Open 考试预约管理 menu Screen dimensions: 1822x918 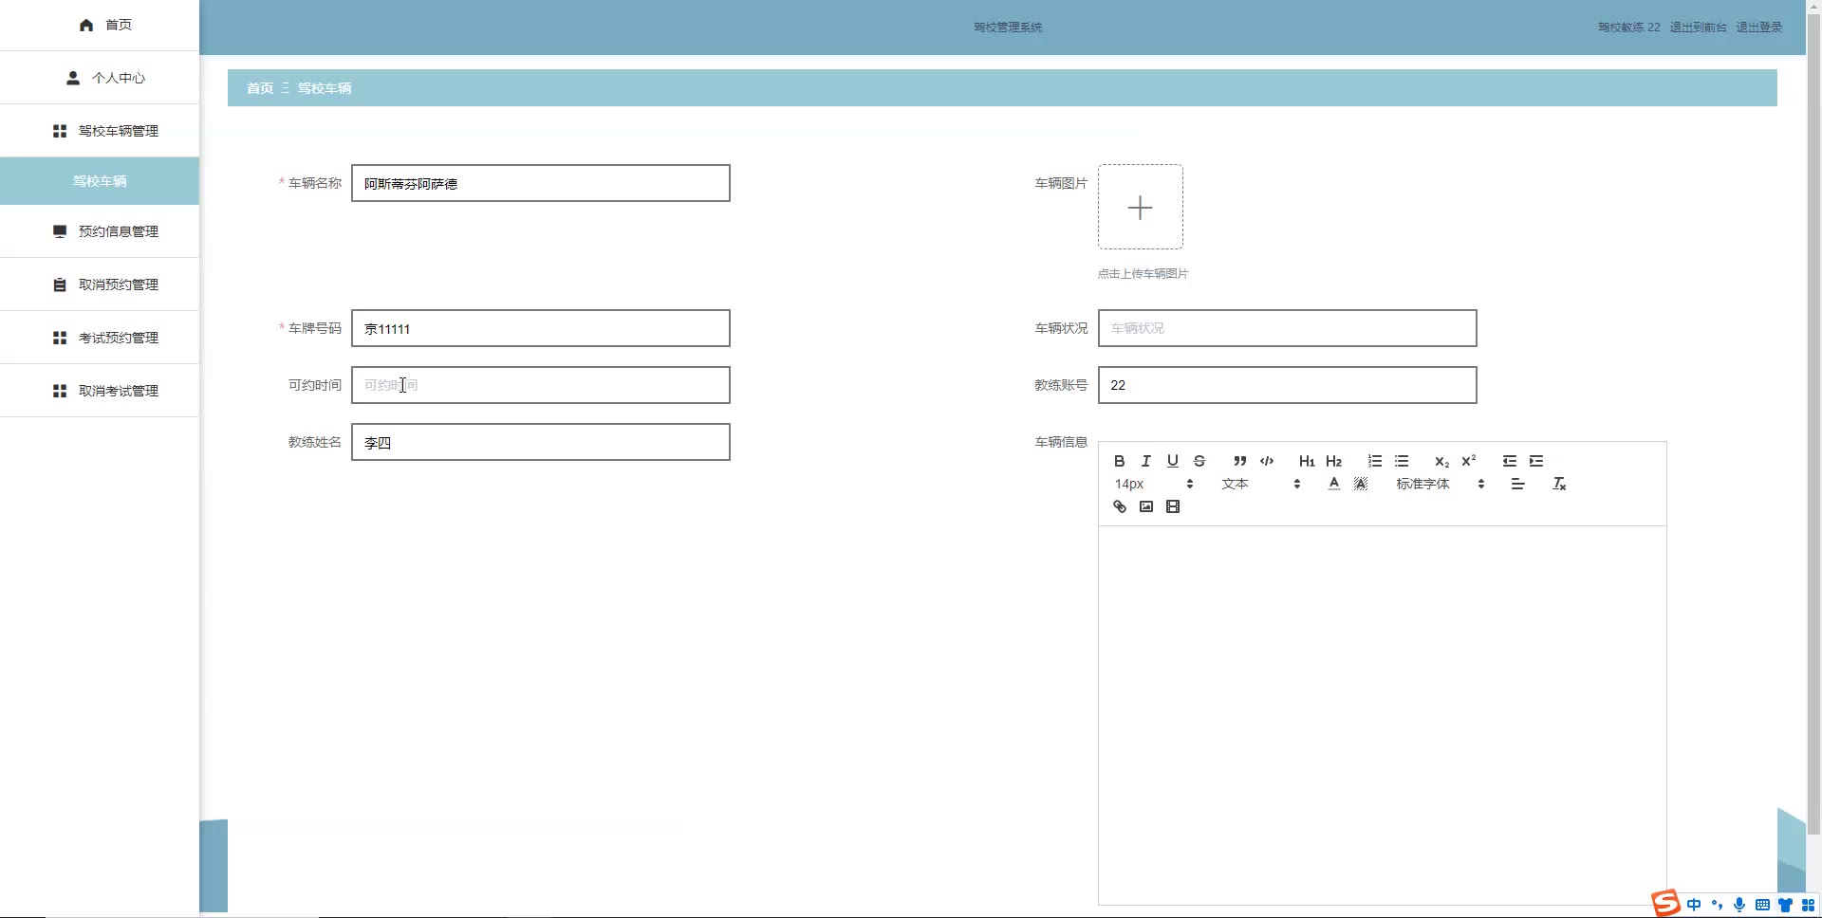100,338
